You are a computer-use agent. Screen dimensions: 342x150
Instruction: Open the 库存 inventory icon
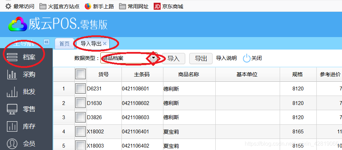point(12,126)
